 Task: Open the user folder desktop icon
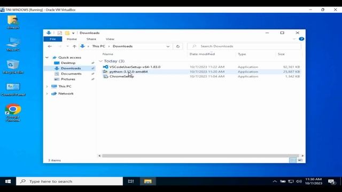coord(13,22)
